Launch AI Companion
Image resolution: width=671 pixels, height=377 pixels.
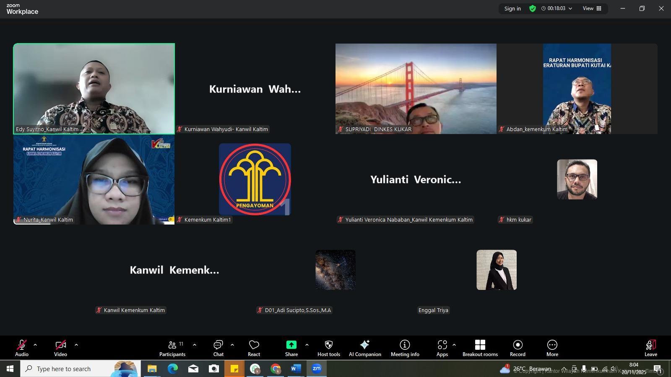[365, 348]
